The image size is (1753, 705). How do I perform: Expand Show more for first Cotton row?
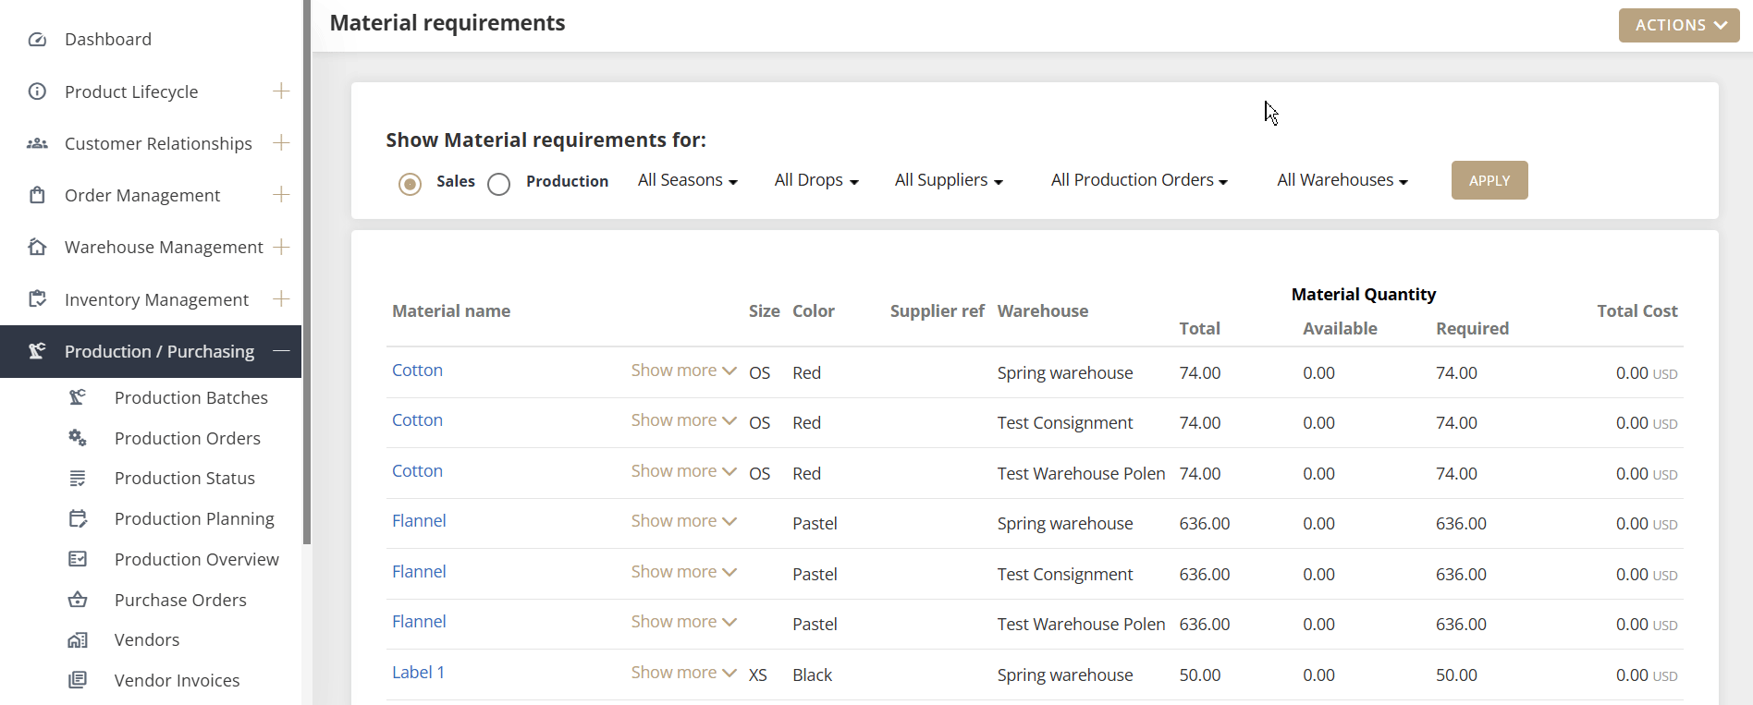683,371
